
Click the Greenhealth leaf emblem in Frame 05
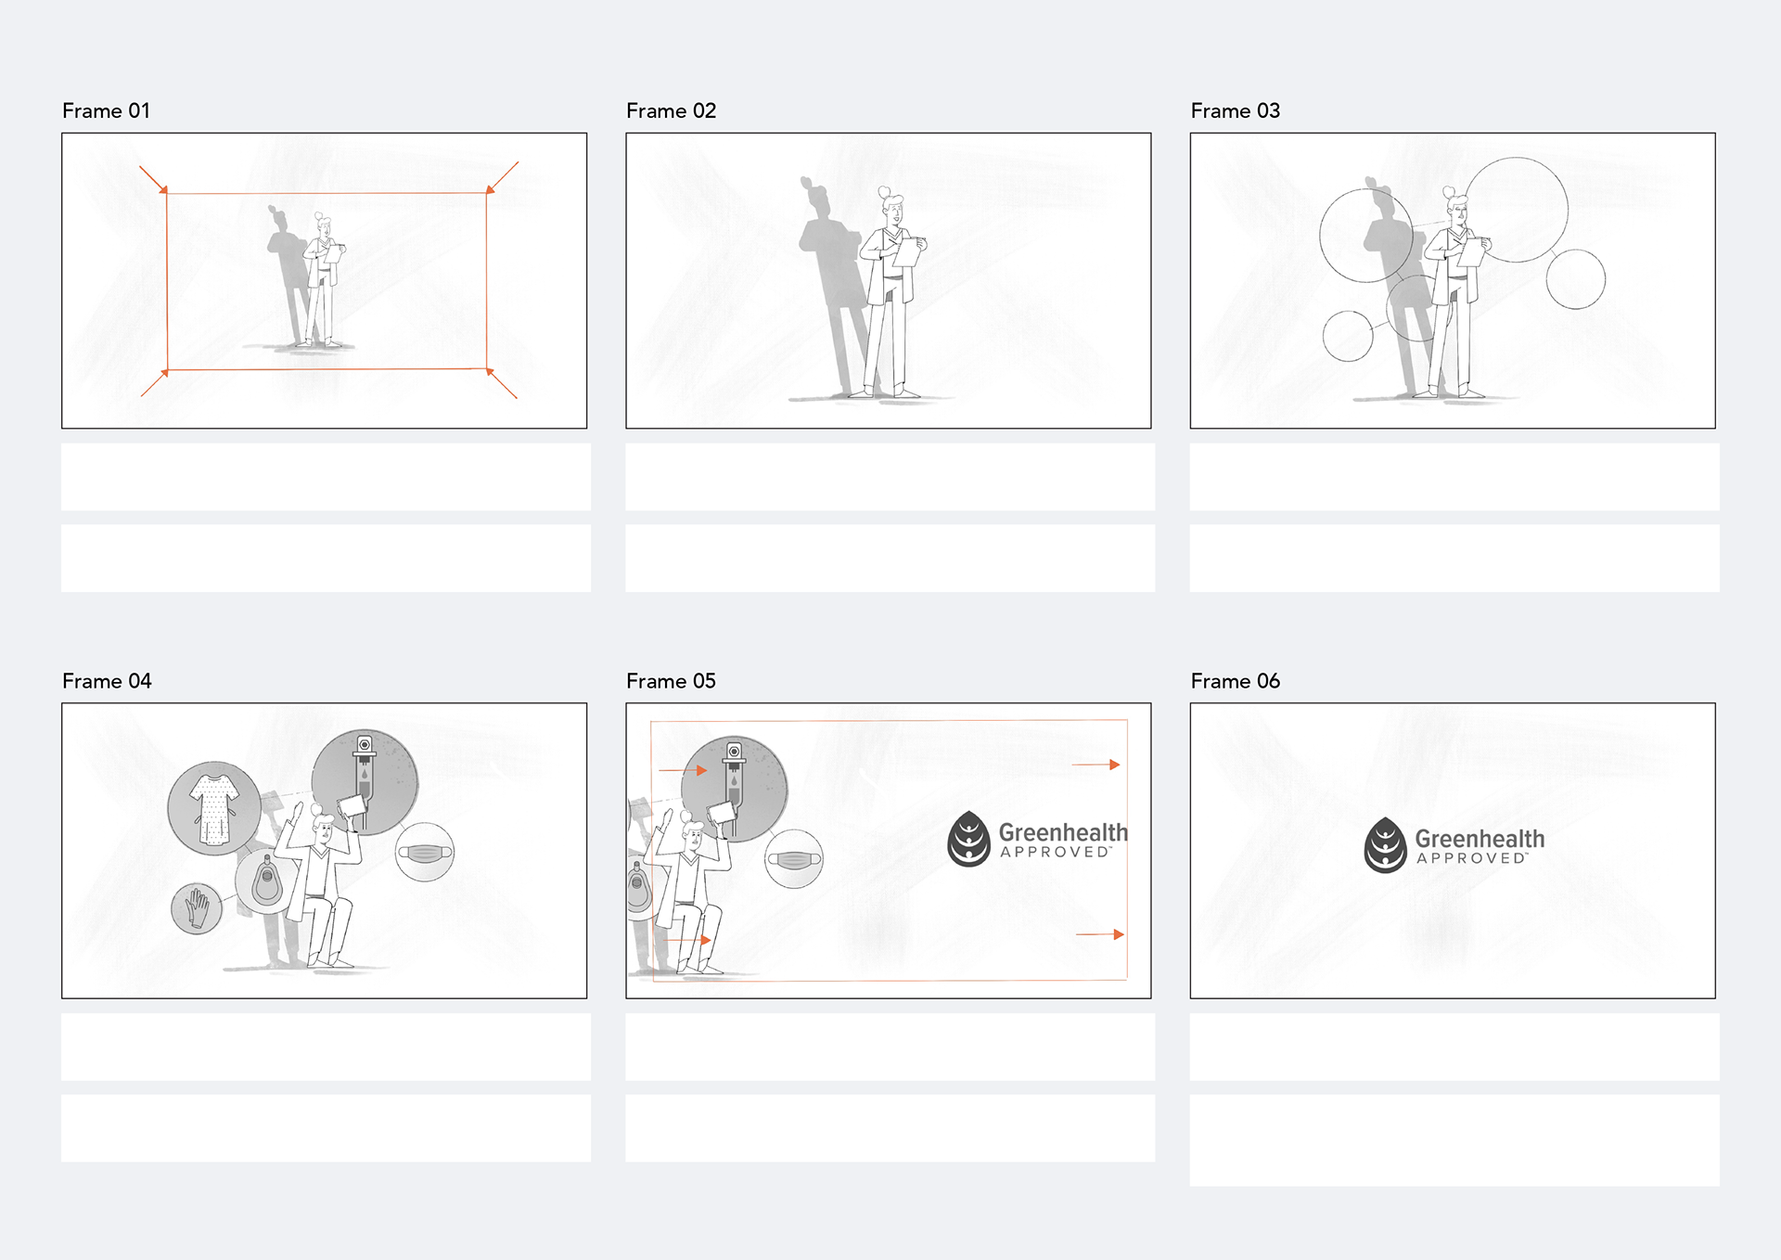[969, 839]
